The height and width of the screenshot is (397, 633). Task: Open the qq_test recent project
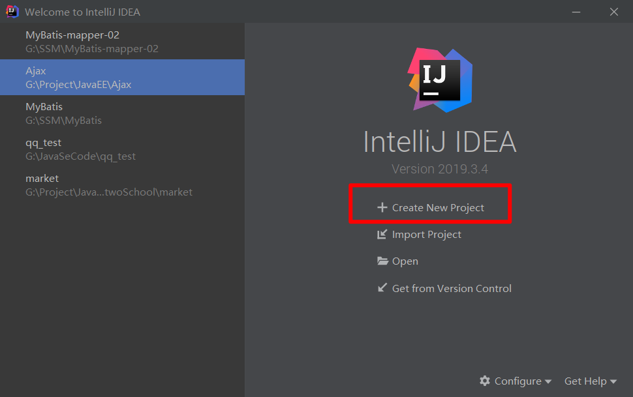point(80,149)
